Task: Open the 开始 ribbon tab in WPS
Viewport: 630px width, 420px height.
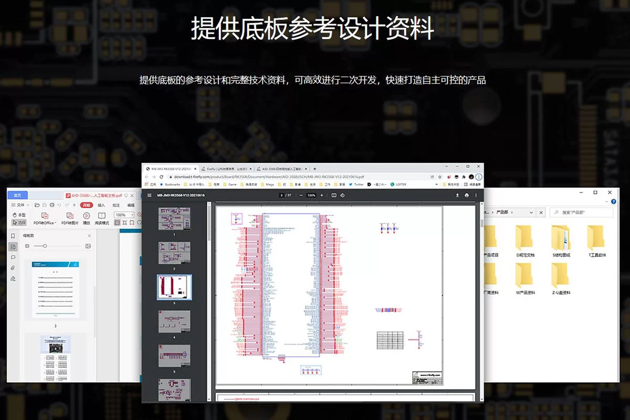Action: (x=87, y=205)
